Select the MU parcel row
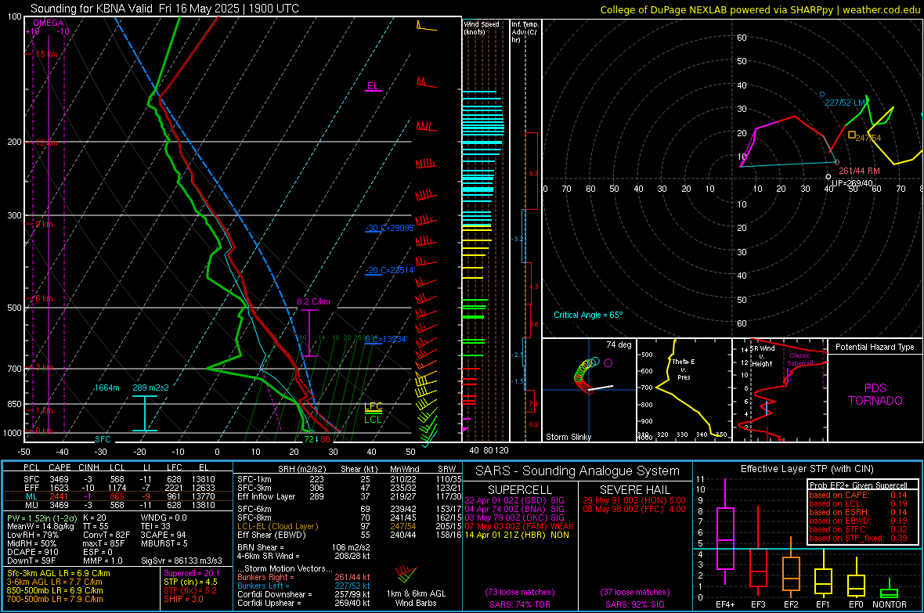This screenshot has width=924, height=613. tap(119, 505)
